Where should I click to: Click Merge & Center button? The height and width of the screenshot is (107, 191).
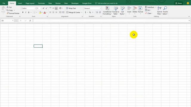click(x=73, y=12)
